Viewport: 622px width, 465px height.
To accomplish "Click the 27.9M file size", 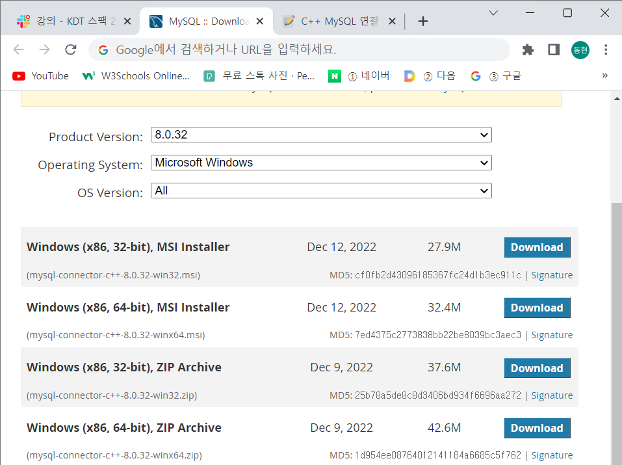I will click(445, 247).
